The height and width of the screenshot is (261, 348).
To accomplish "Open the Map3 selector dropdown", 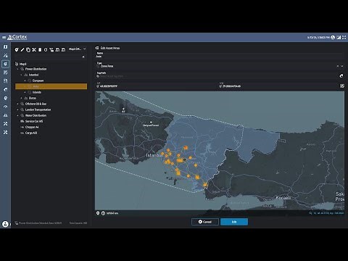I will tap(78, 49).
